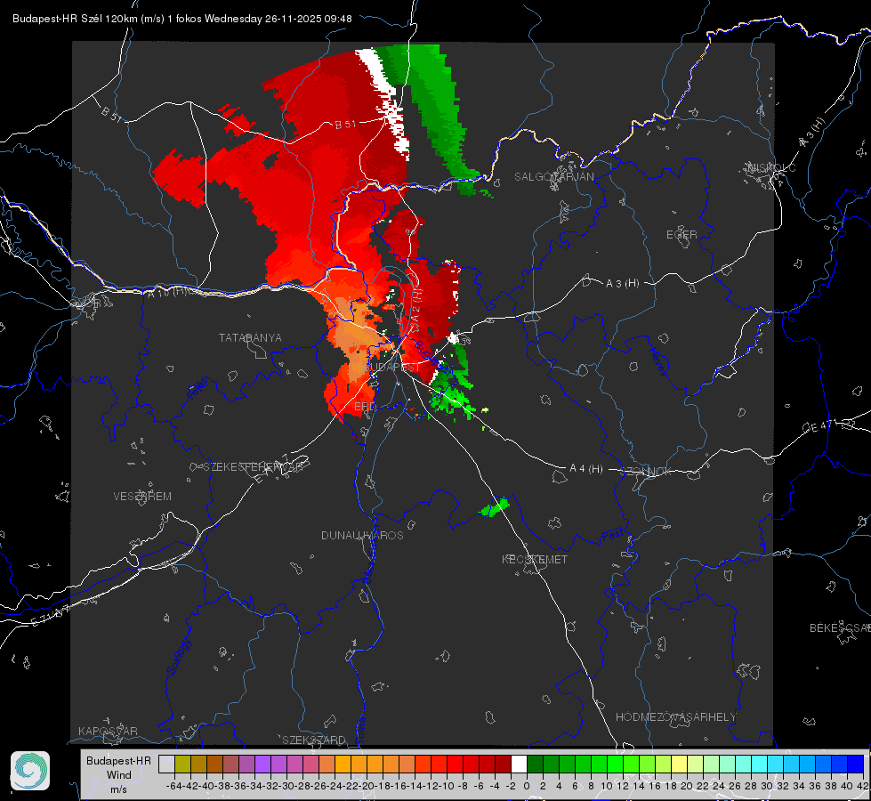
Task: Click the VESZPRÉM city label
Action: (x=142, y=496)
